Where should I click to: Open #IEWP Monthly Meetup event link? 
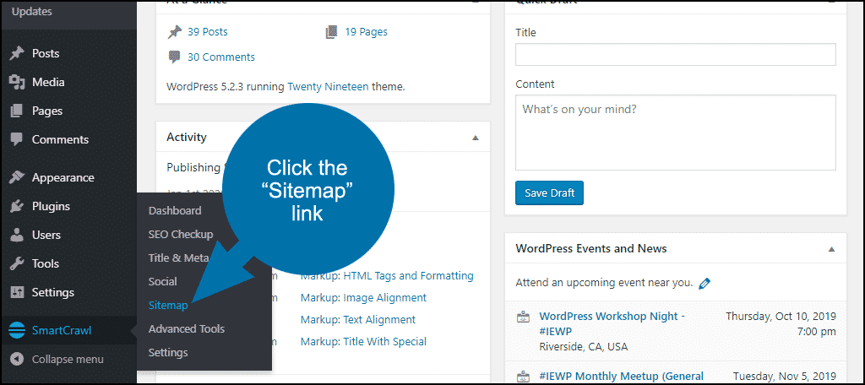pyautogui.click(x=621, y=377)
